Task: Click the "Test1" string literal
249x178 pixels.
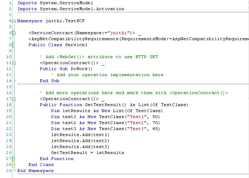Action: (x=137, y=117)
